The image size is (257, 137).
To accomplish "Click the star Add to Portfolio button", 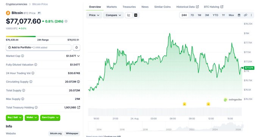I will [x=39, y=48].
